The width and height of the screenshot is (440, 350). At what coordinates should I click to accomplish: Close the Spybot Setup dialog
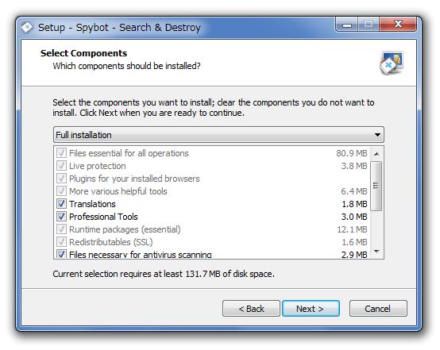pos(398,25)
